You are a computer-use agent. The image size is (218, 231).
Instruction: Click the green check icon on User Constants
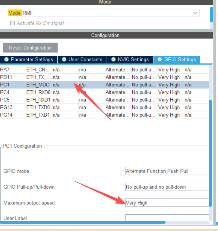(x=64, y=59)
